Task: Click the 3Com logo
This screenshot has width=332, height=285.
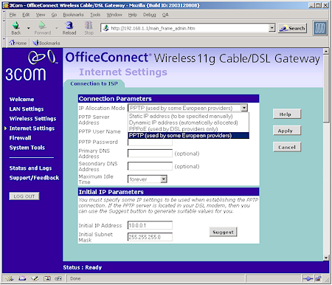Action: tap(31, 66)
